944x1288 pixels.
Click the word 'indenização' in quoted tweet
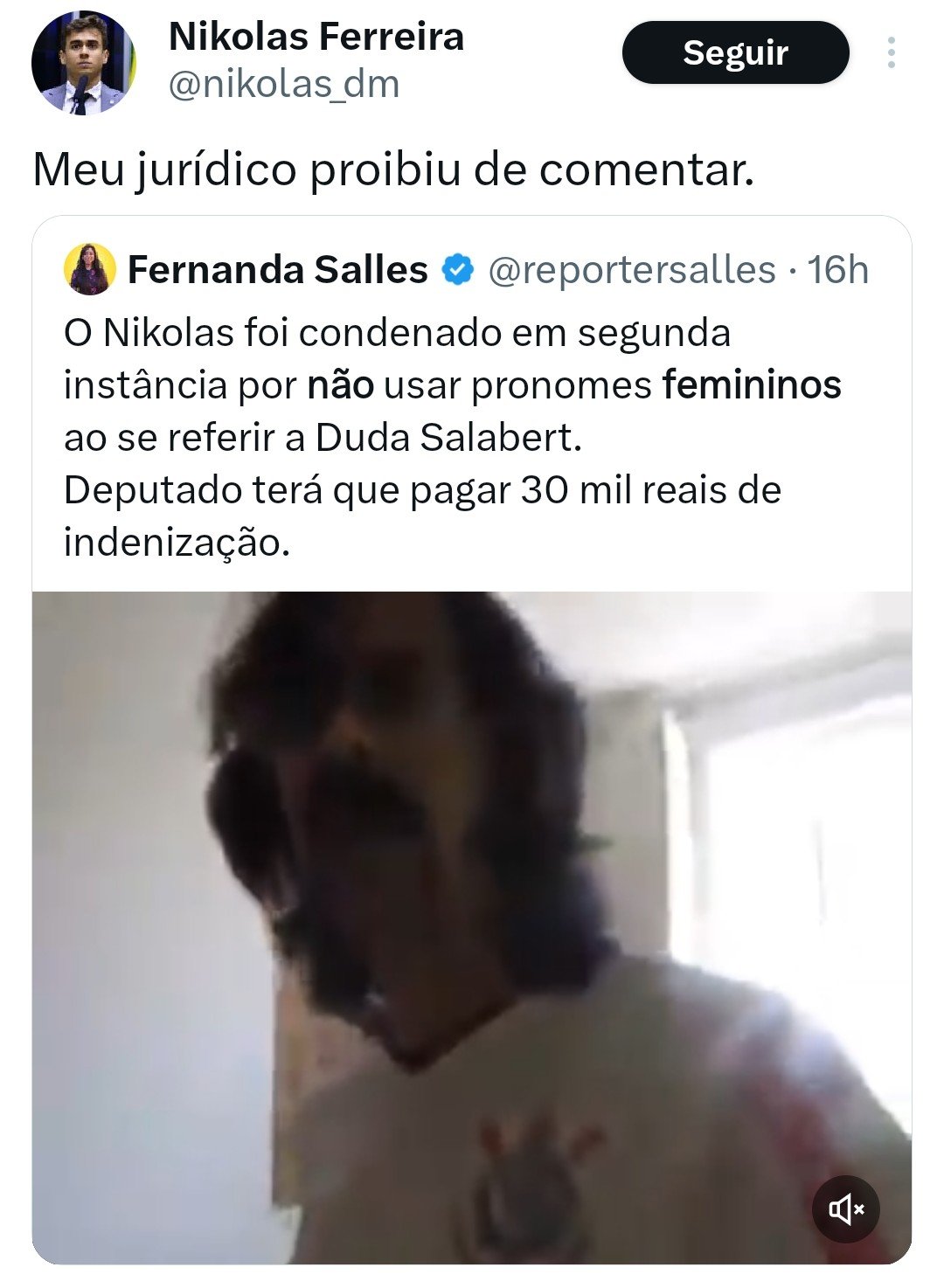[x=177, y=544]
